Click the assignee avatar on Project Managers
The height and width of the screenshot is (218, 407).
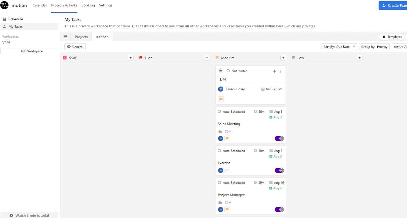(221, 210)
